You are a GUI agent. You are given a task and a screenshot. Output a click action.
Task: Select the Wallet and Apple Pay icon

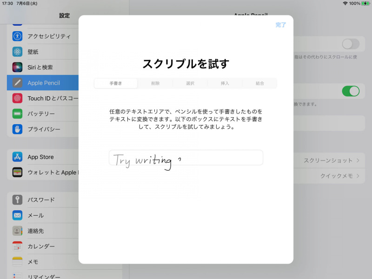pyautogui.click(x=17, y=173)
